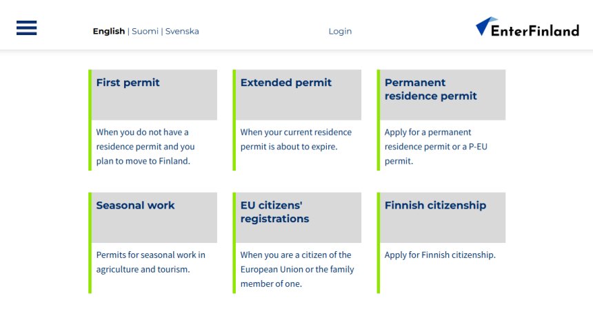Open the Finnish citizenship card heading
Viewport: 593px width, 311px height.
(x=435, y=205)
